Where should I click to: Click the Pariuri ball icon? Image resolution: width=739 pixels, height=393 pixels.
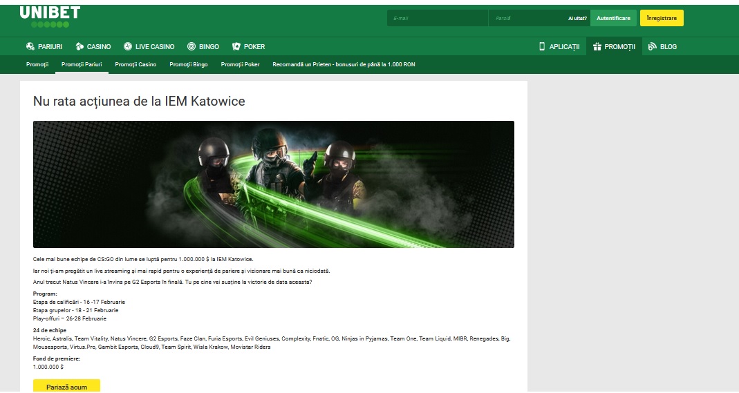30,46
